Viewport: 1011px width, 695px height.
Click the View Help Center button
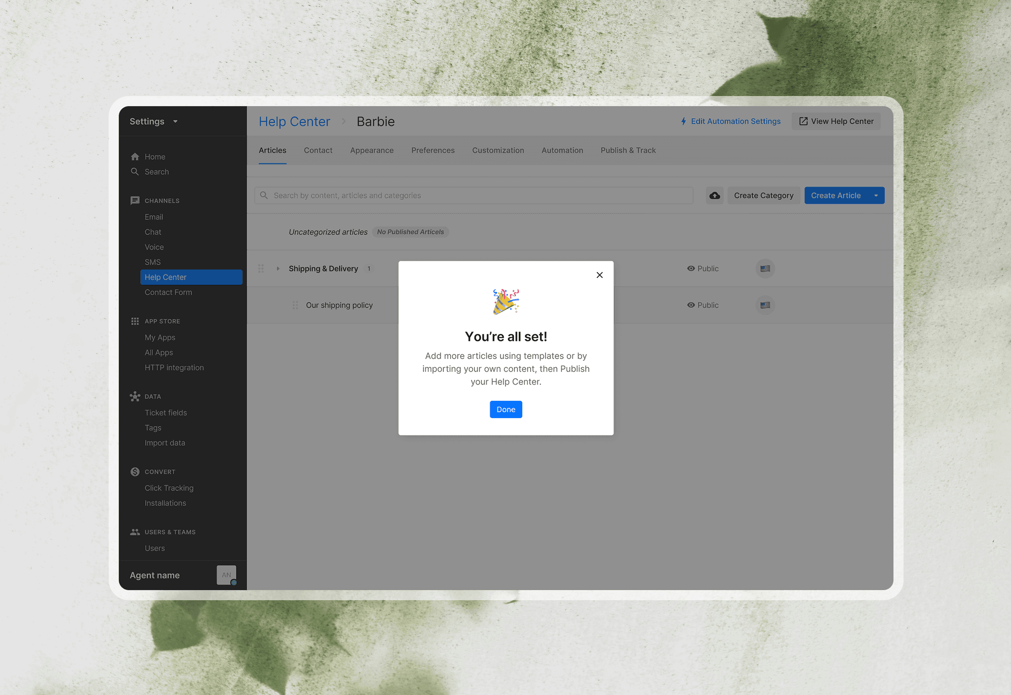point(836,121)
